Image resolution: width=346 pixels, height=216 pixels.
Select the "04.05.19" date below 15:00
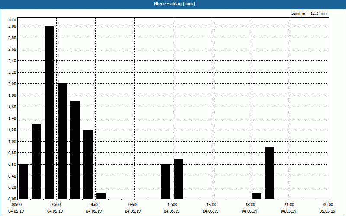211,211
